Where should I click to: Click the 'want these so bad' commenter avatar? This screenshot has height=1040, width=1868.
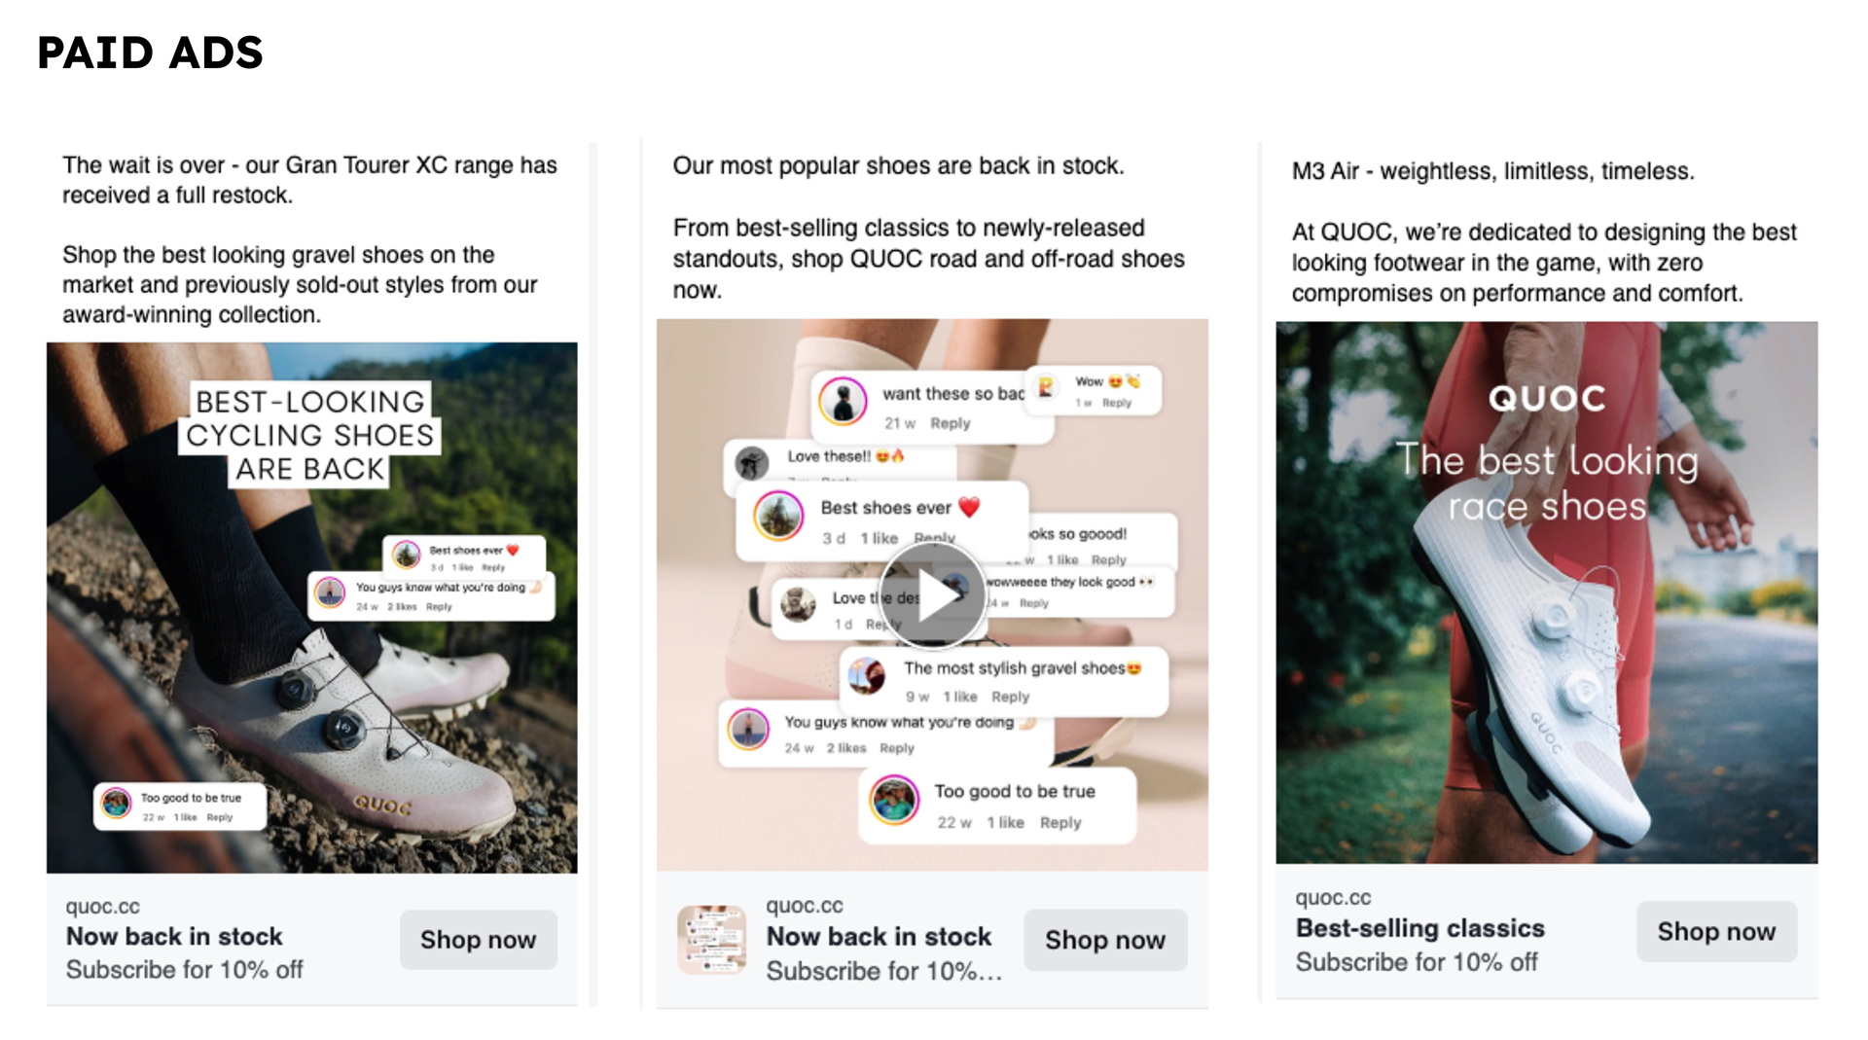(843, 401)
